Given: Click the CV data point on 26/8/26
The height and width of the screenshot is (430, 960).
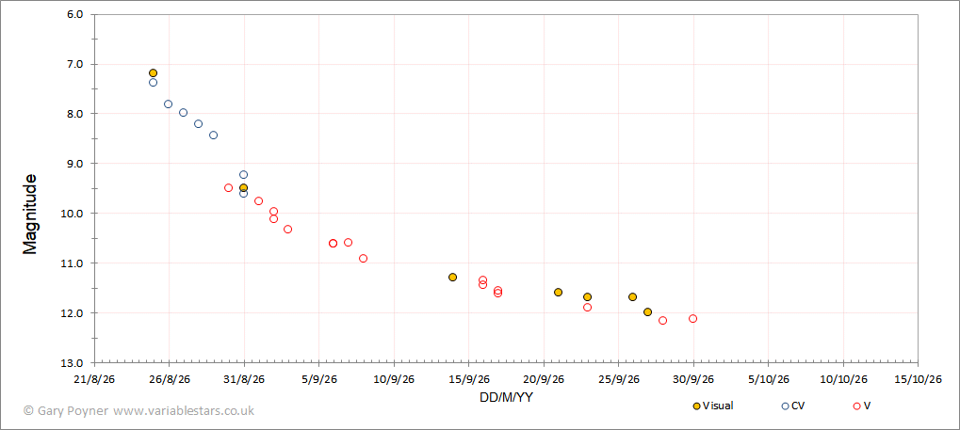Looking at the screenshot, I should coord(169,104).
